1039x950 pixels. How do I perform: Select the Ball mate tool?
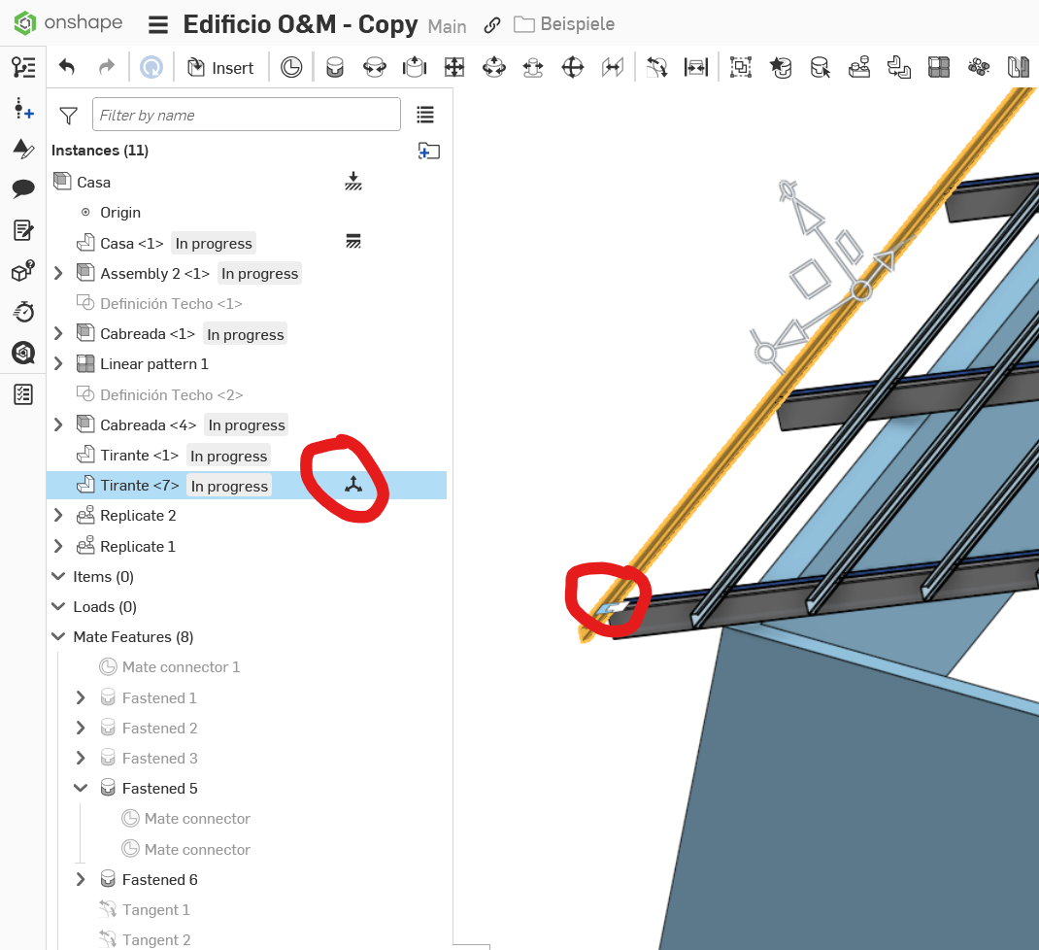tap(573, 67)
